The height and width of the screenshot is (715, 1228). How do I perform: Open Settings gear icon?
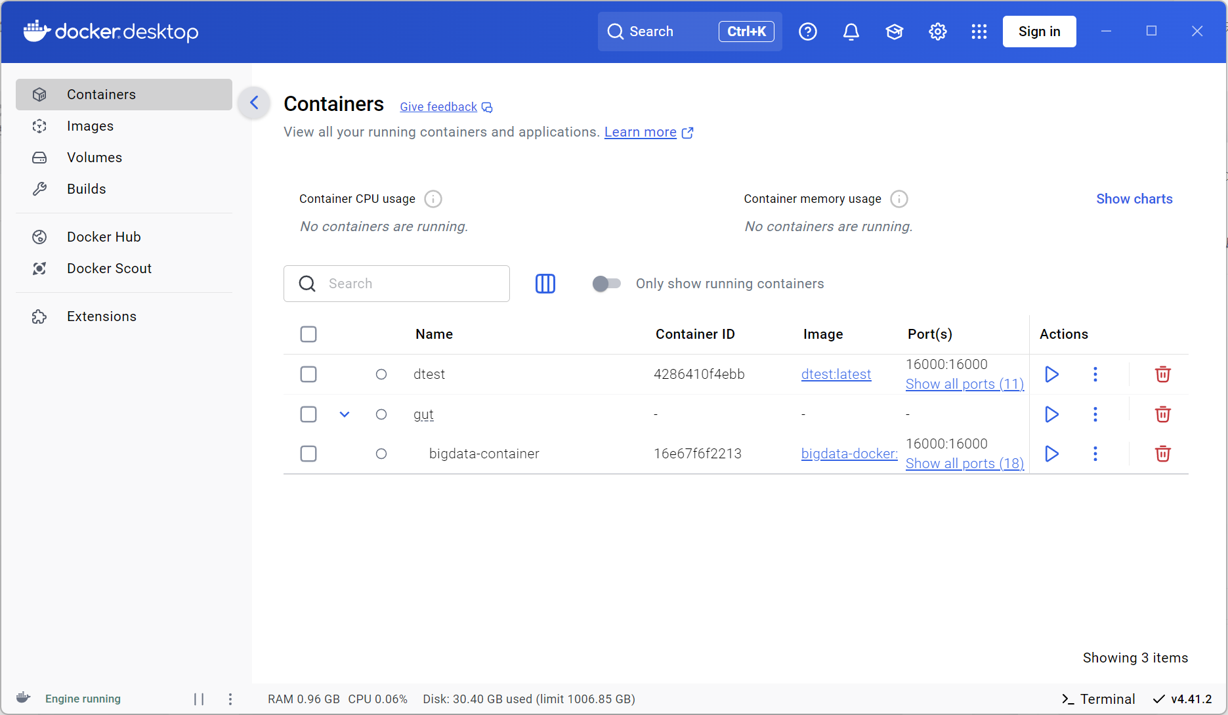click(x=938, y=32)
